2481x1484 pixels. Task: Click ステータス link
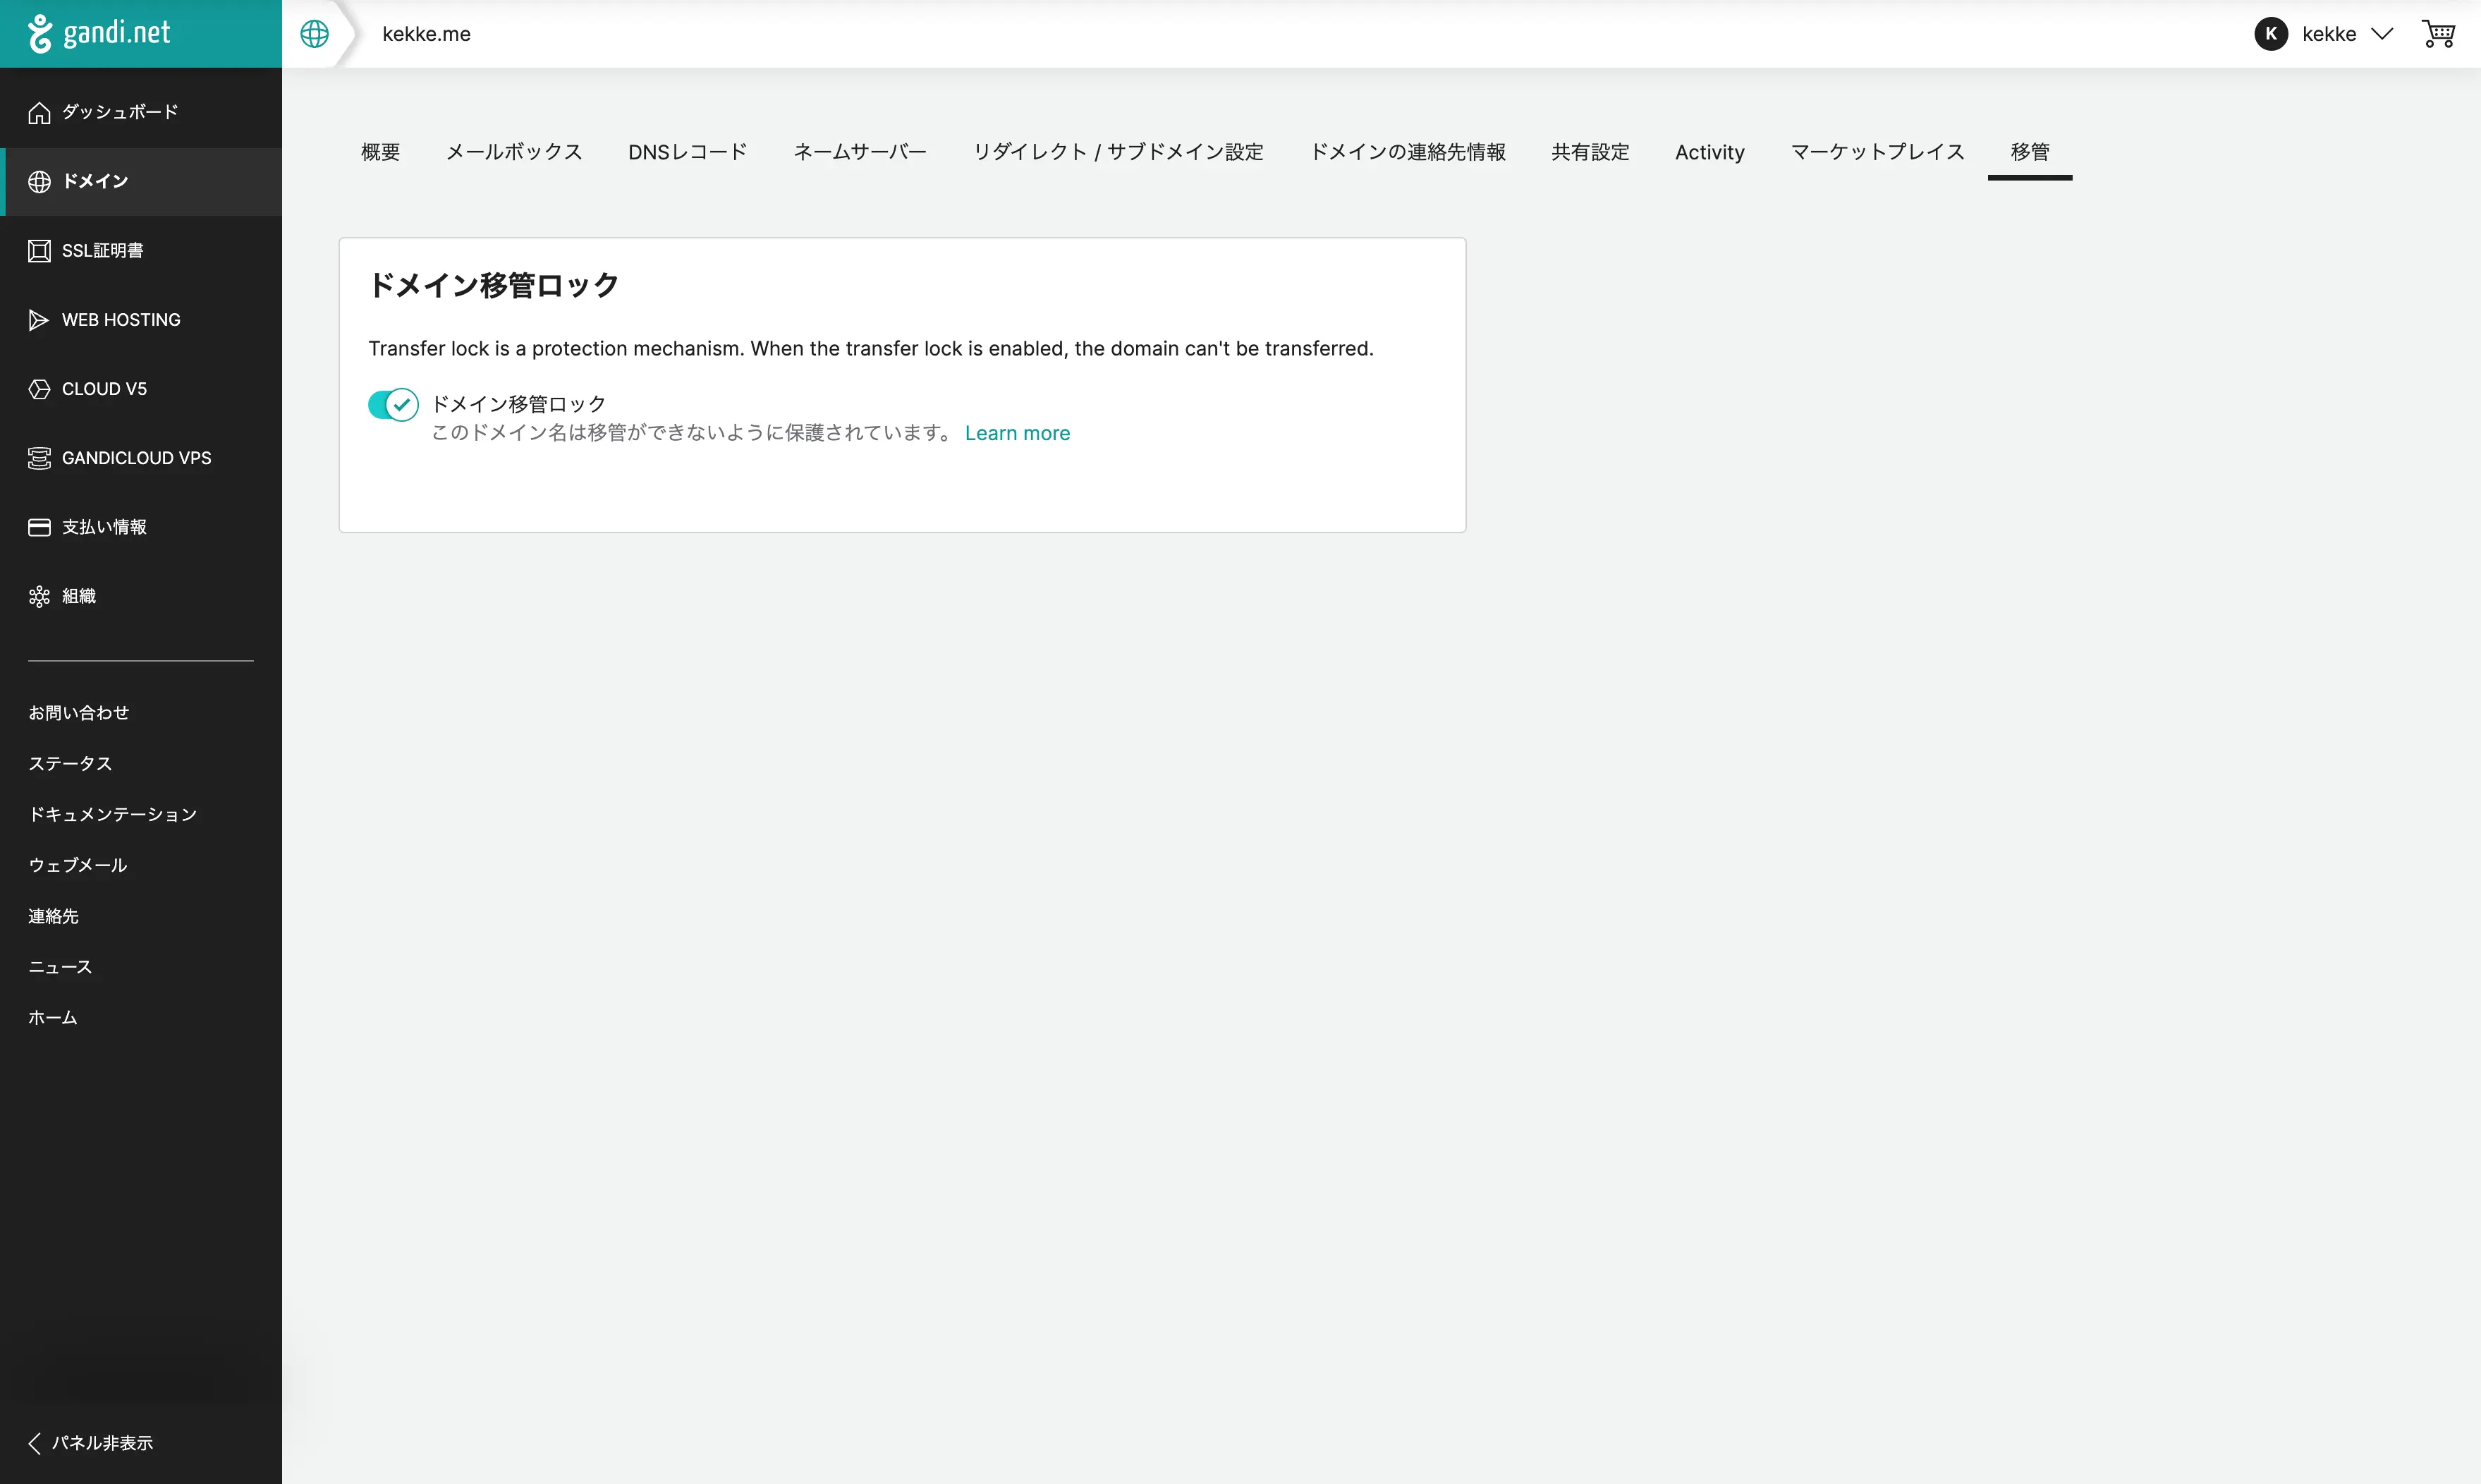[70, 764]
